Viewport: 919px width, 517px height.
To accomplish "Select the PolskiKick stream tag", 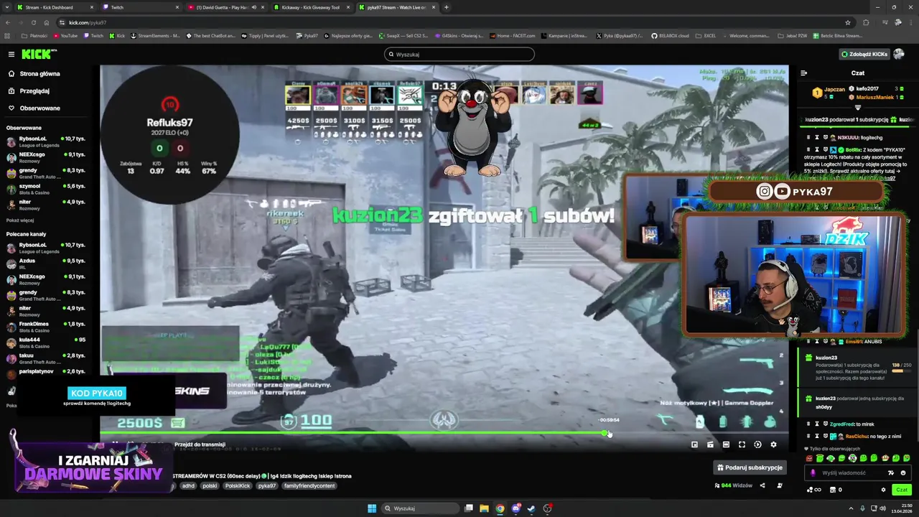I will 238,486.
